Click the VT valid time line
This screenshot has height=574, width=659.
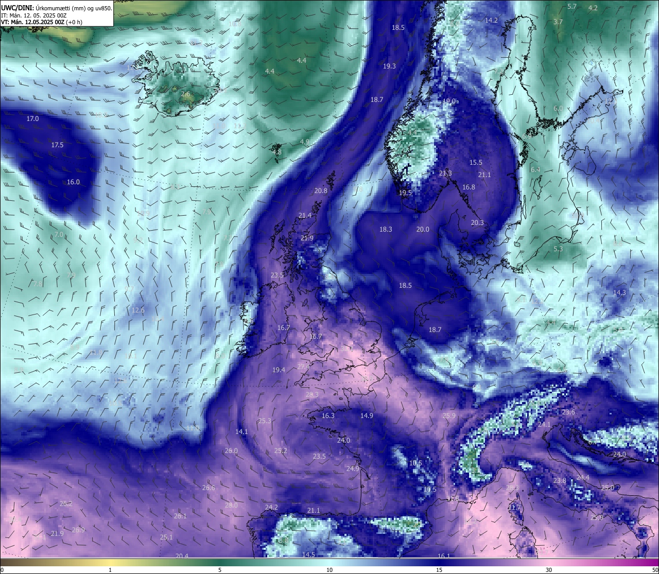(42, 22)
